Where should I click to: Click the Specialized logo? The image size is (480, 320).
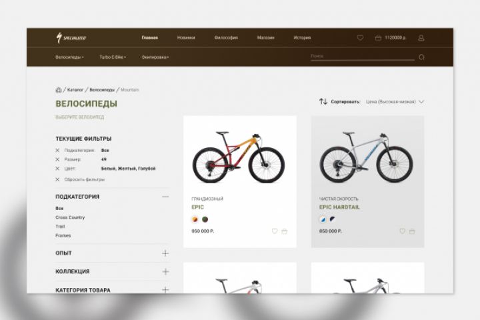[71, 38]
